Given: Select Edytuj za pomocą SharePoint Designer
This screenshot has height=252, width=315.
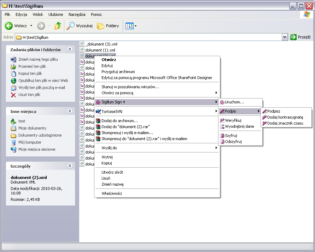Looking at the screenshot, I should tap(157, 78).
